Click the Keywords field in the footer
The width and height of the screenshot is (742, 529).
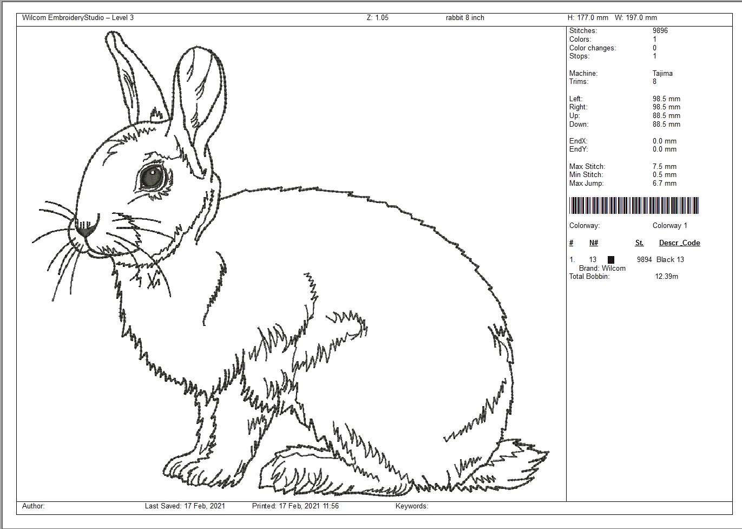(x=412, y=506)
